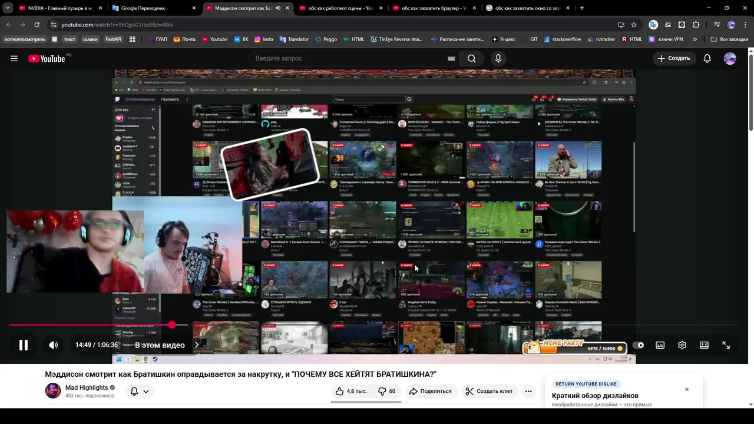Mute the video volume speaker icon
Viewport: 754px width, 424px height.
[53, 345]
